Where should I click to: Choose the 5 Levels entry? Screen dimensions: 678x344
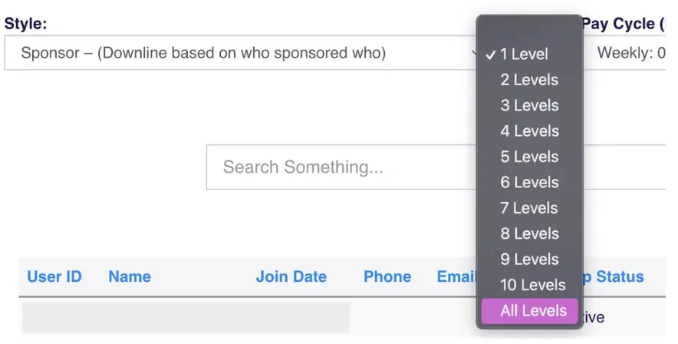(529, 157)
